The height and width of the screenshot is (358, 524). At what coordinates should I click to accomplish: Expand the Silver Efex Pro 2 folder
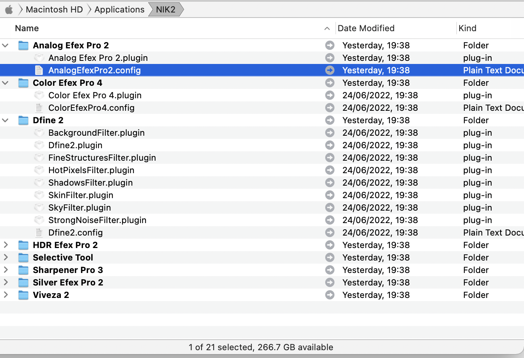coord(5,282)
